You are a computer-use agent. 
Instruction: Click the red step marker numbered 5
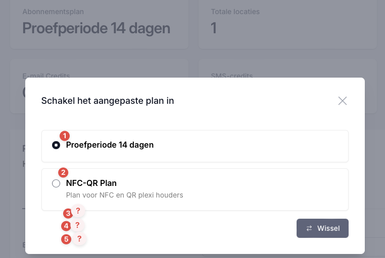point(66,239)
